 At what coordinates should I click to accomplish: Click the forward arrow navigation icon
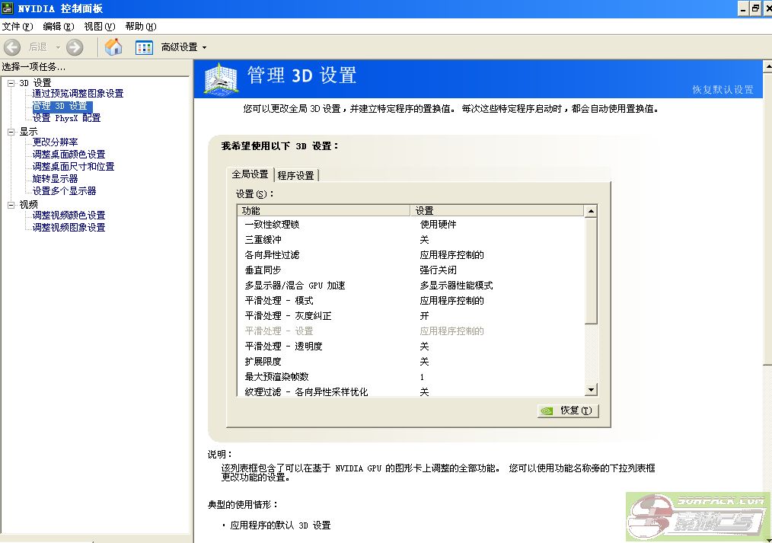pyautogui.click(x=75, y=47)
